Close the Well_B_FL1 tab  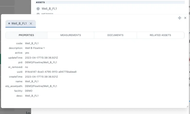coord(31,24)
